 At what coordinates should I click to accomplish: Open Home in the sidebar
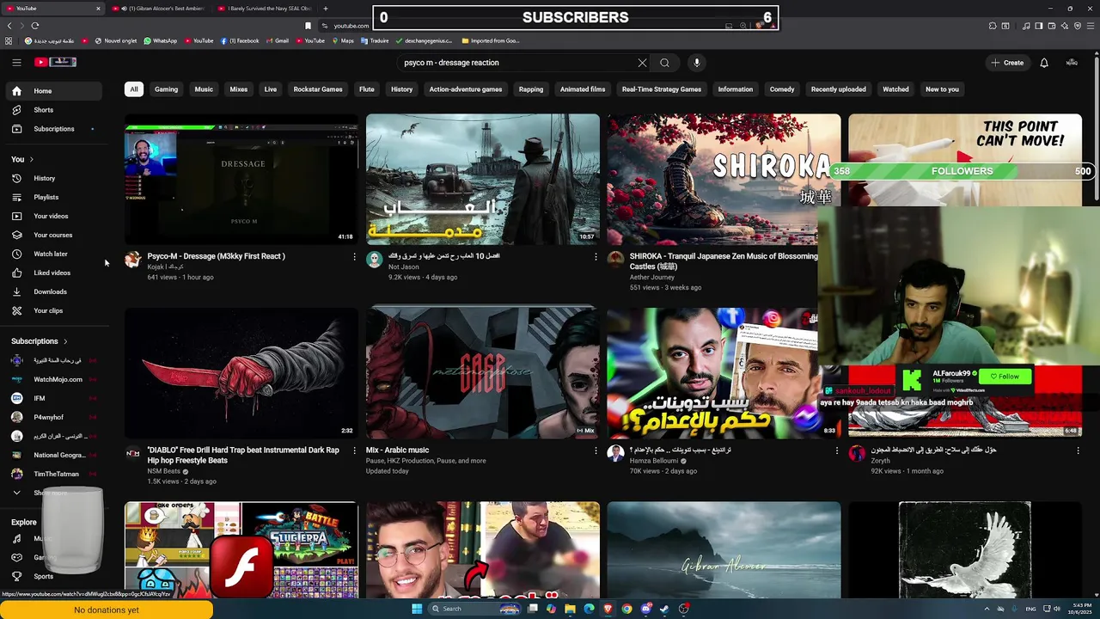[x=52, y=91]
